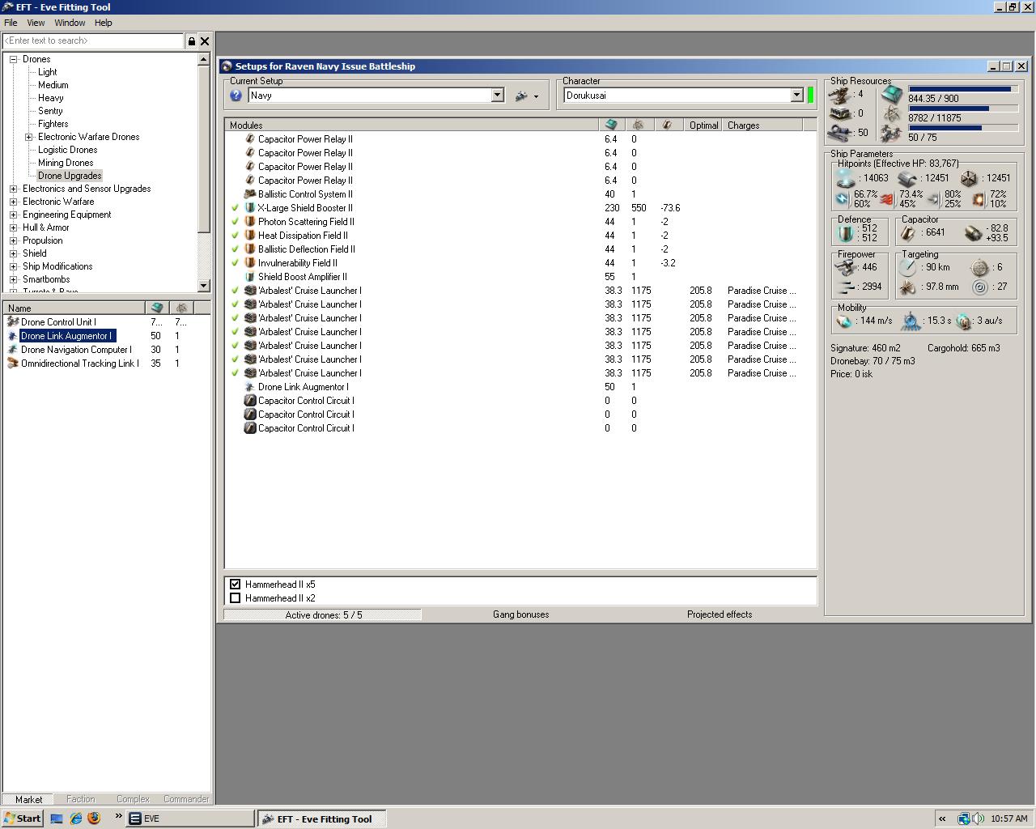Click the CPU icon in Ship Resources

[892, 96]
